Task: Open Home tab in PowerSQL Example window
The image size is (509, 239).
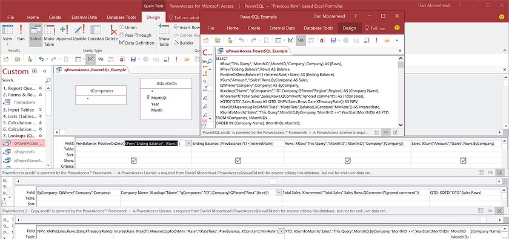Action: (233, 28)
